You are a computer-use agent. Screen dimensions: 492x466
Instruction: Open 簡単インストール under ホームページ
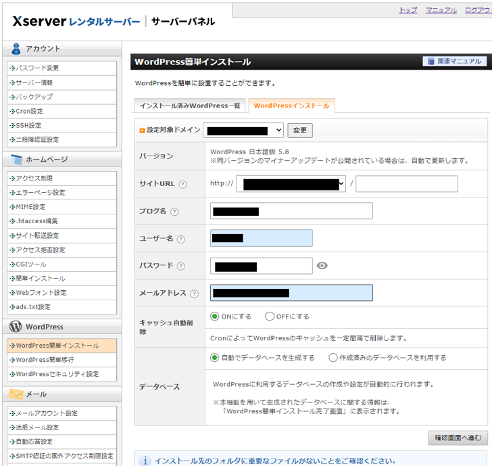pos(62,279)
